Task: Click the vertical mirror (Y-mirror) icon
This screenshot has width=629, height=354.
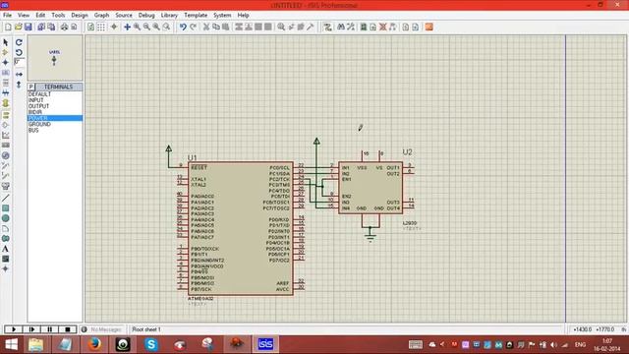Action: pos(19,85)
